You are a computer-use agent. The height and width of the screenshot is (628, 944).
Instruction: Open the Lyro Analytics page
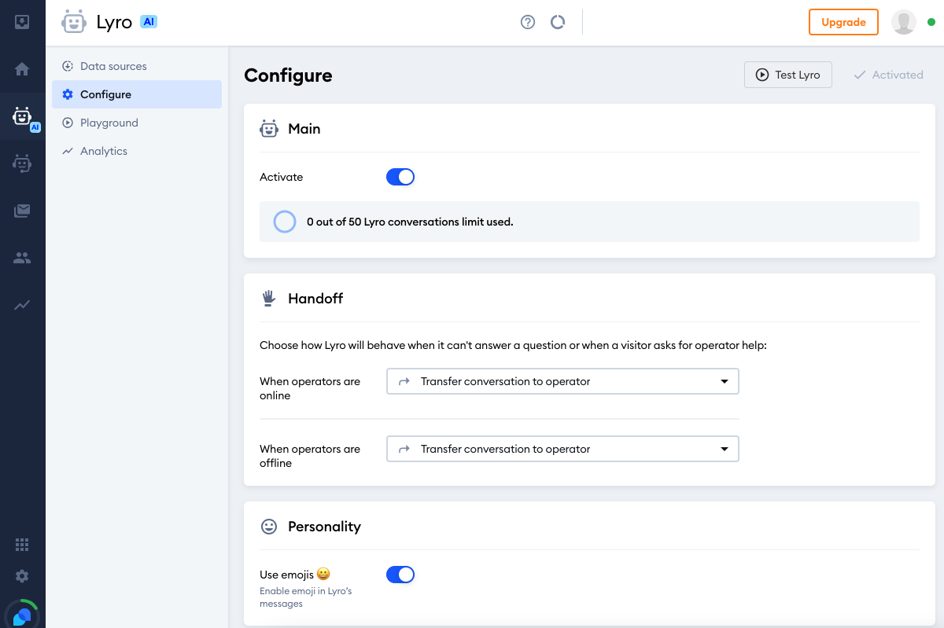coord(137,151)
